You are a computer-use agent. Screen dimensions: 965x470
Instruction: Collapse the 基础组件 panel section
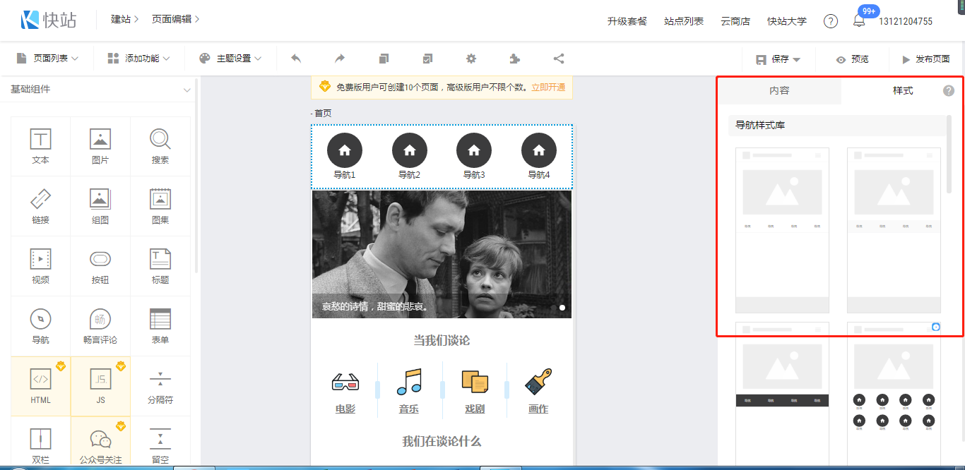point(187,90)
